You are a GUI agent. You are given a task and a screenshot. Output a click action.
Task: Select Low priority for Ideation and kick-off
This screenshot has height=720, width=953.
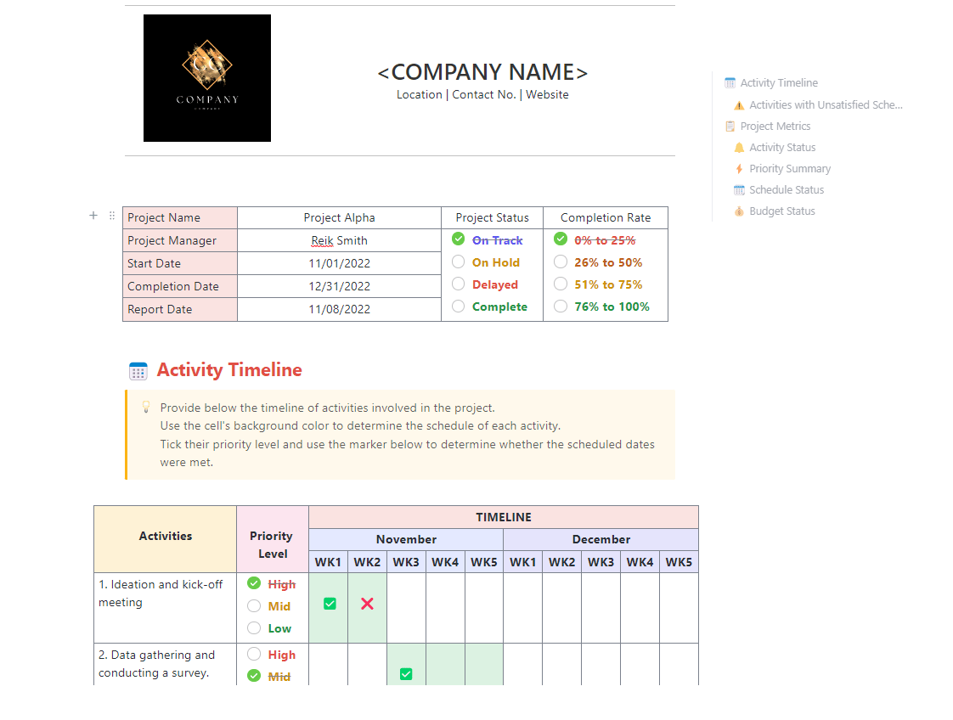click(254, 627)
